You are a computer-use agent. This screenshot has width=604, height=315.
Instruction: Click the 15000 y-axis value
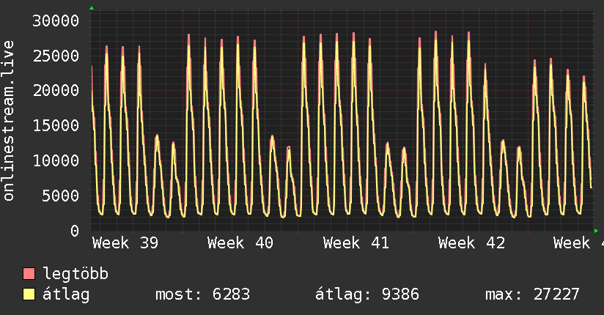click(56, 125)
